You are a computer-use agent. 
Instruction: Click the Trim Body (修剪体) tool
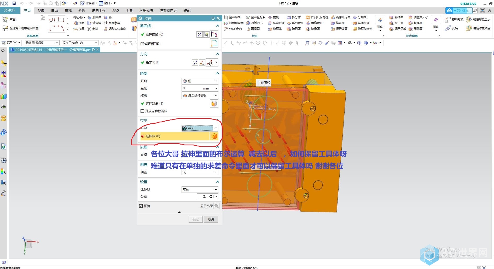click(x=275, y=29)
